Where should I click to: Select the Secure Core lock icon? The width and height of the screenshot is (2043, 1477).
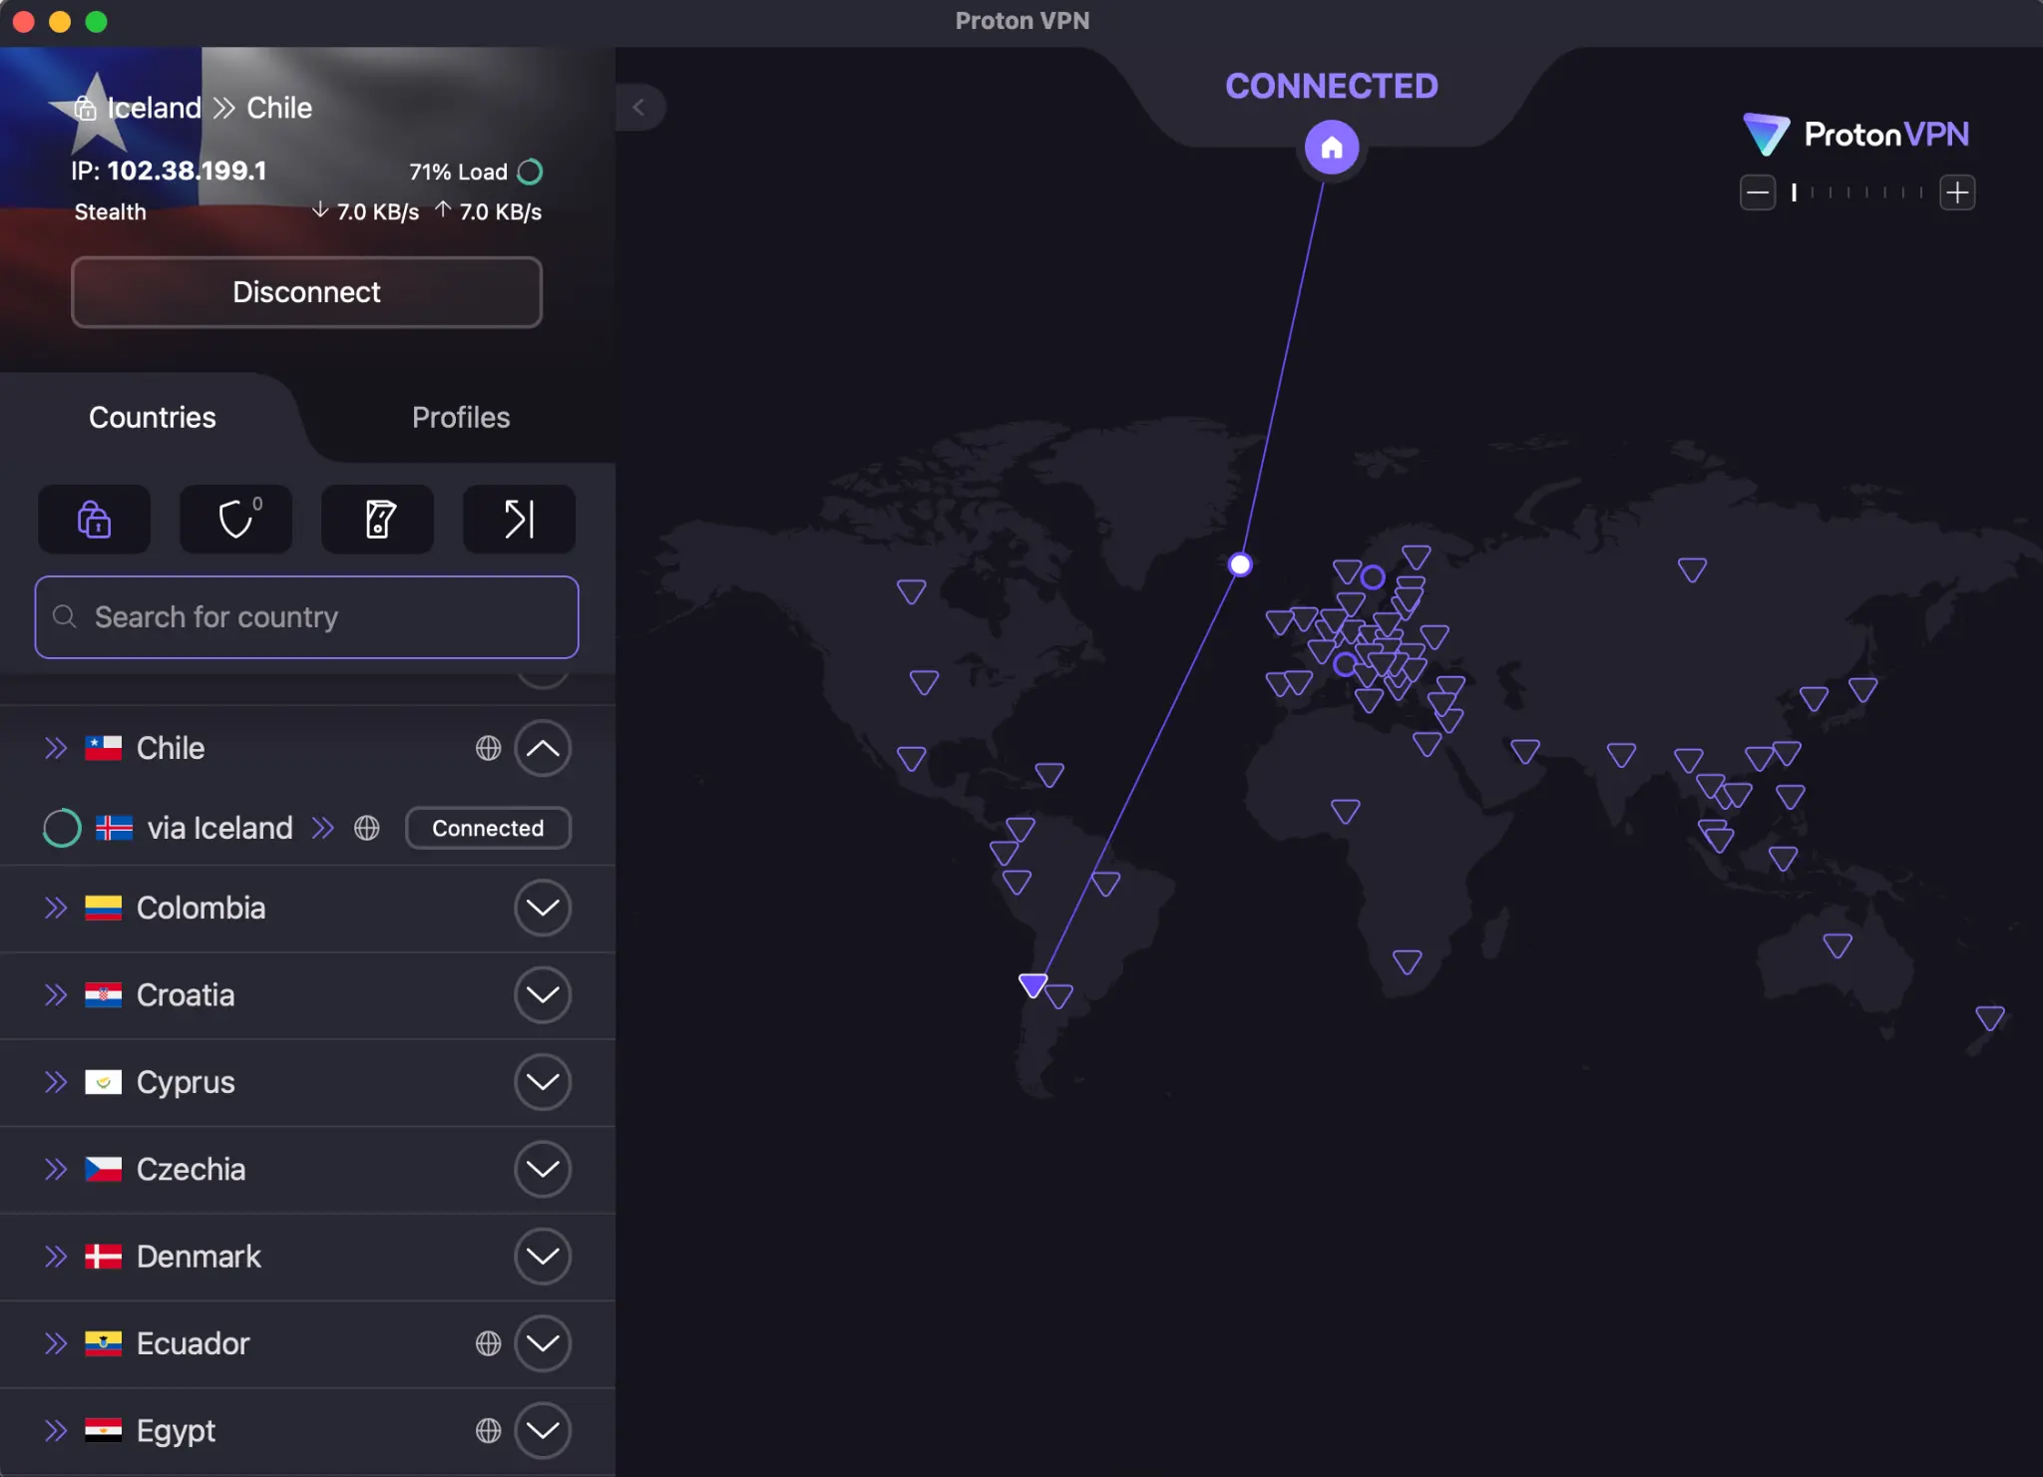(94, 519)
